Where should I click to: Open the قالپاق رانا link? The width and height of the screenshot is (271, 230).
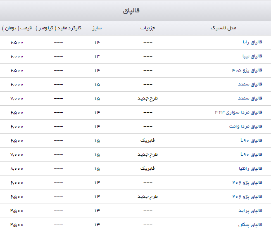pyautogui.click(x=254, y=42)
